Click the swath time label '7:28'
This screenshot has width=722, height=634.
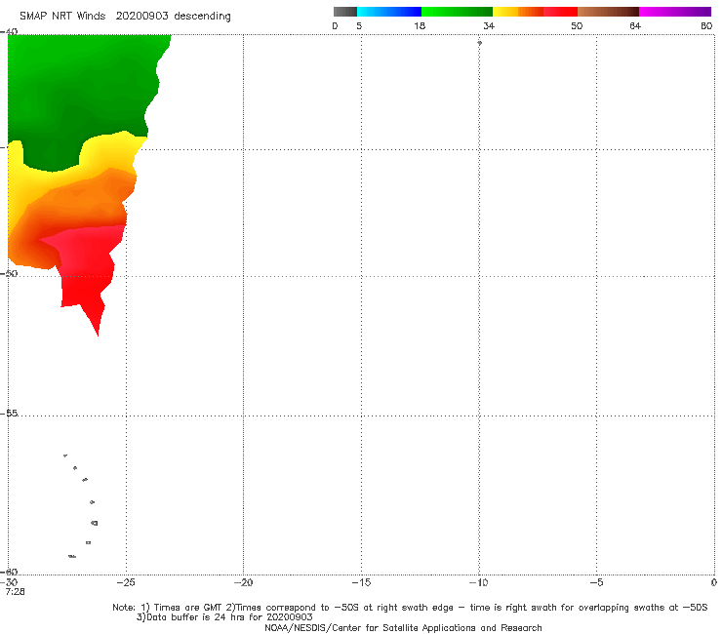tap(15, 592)
